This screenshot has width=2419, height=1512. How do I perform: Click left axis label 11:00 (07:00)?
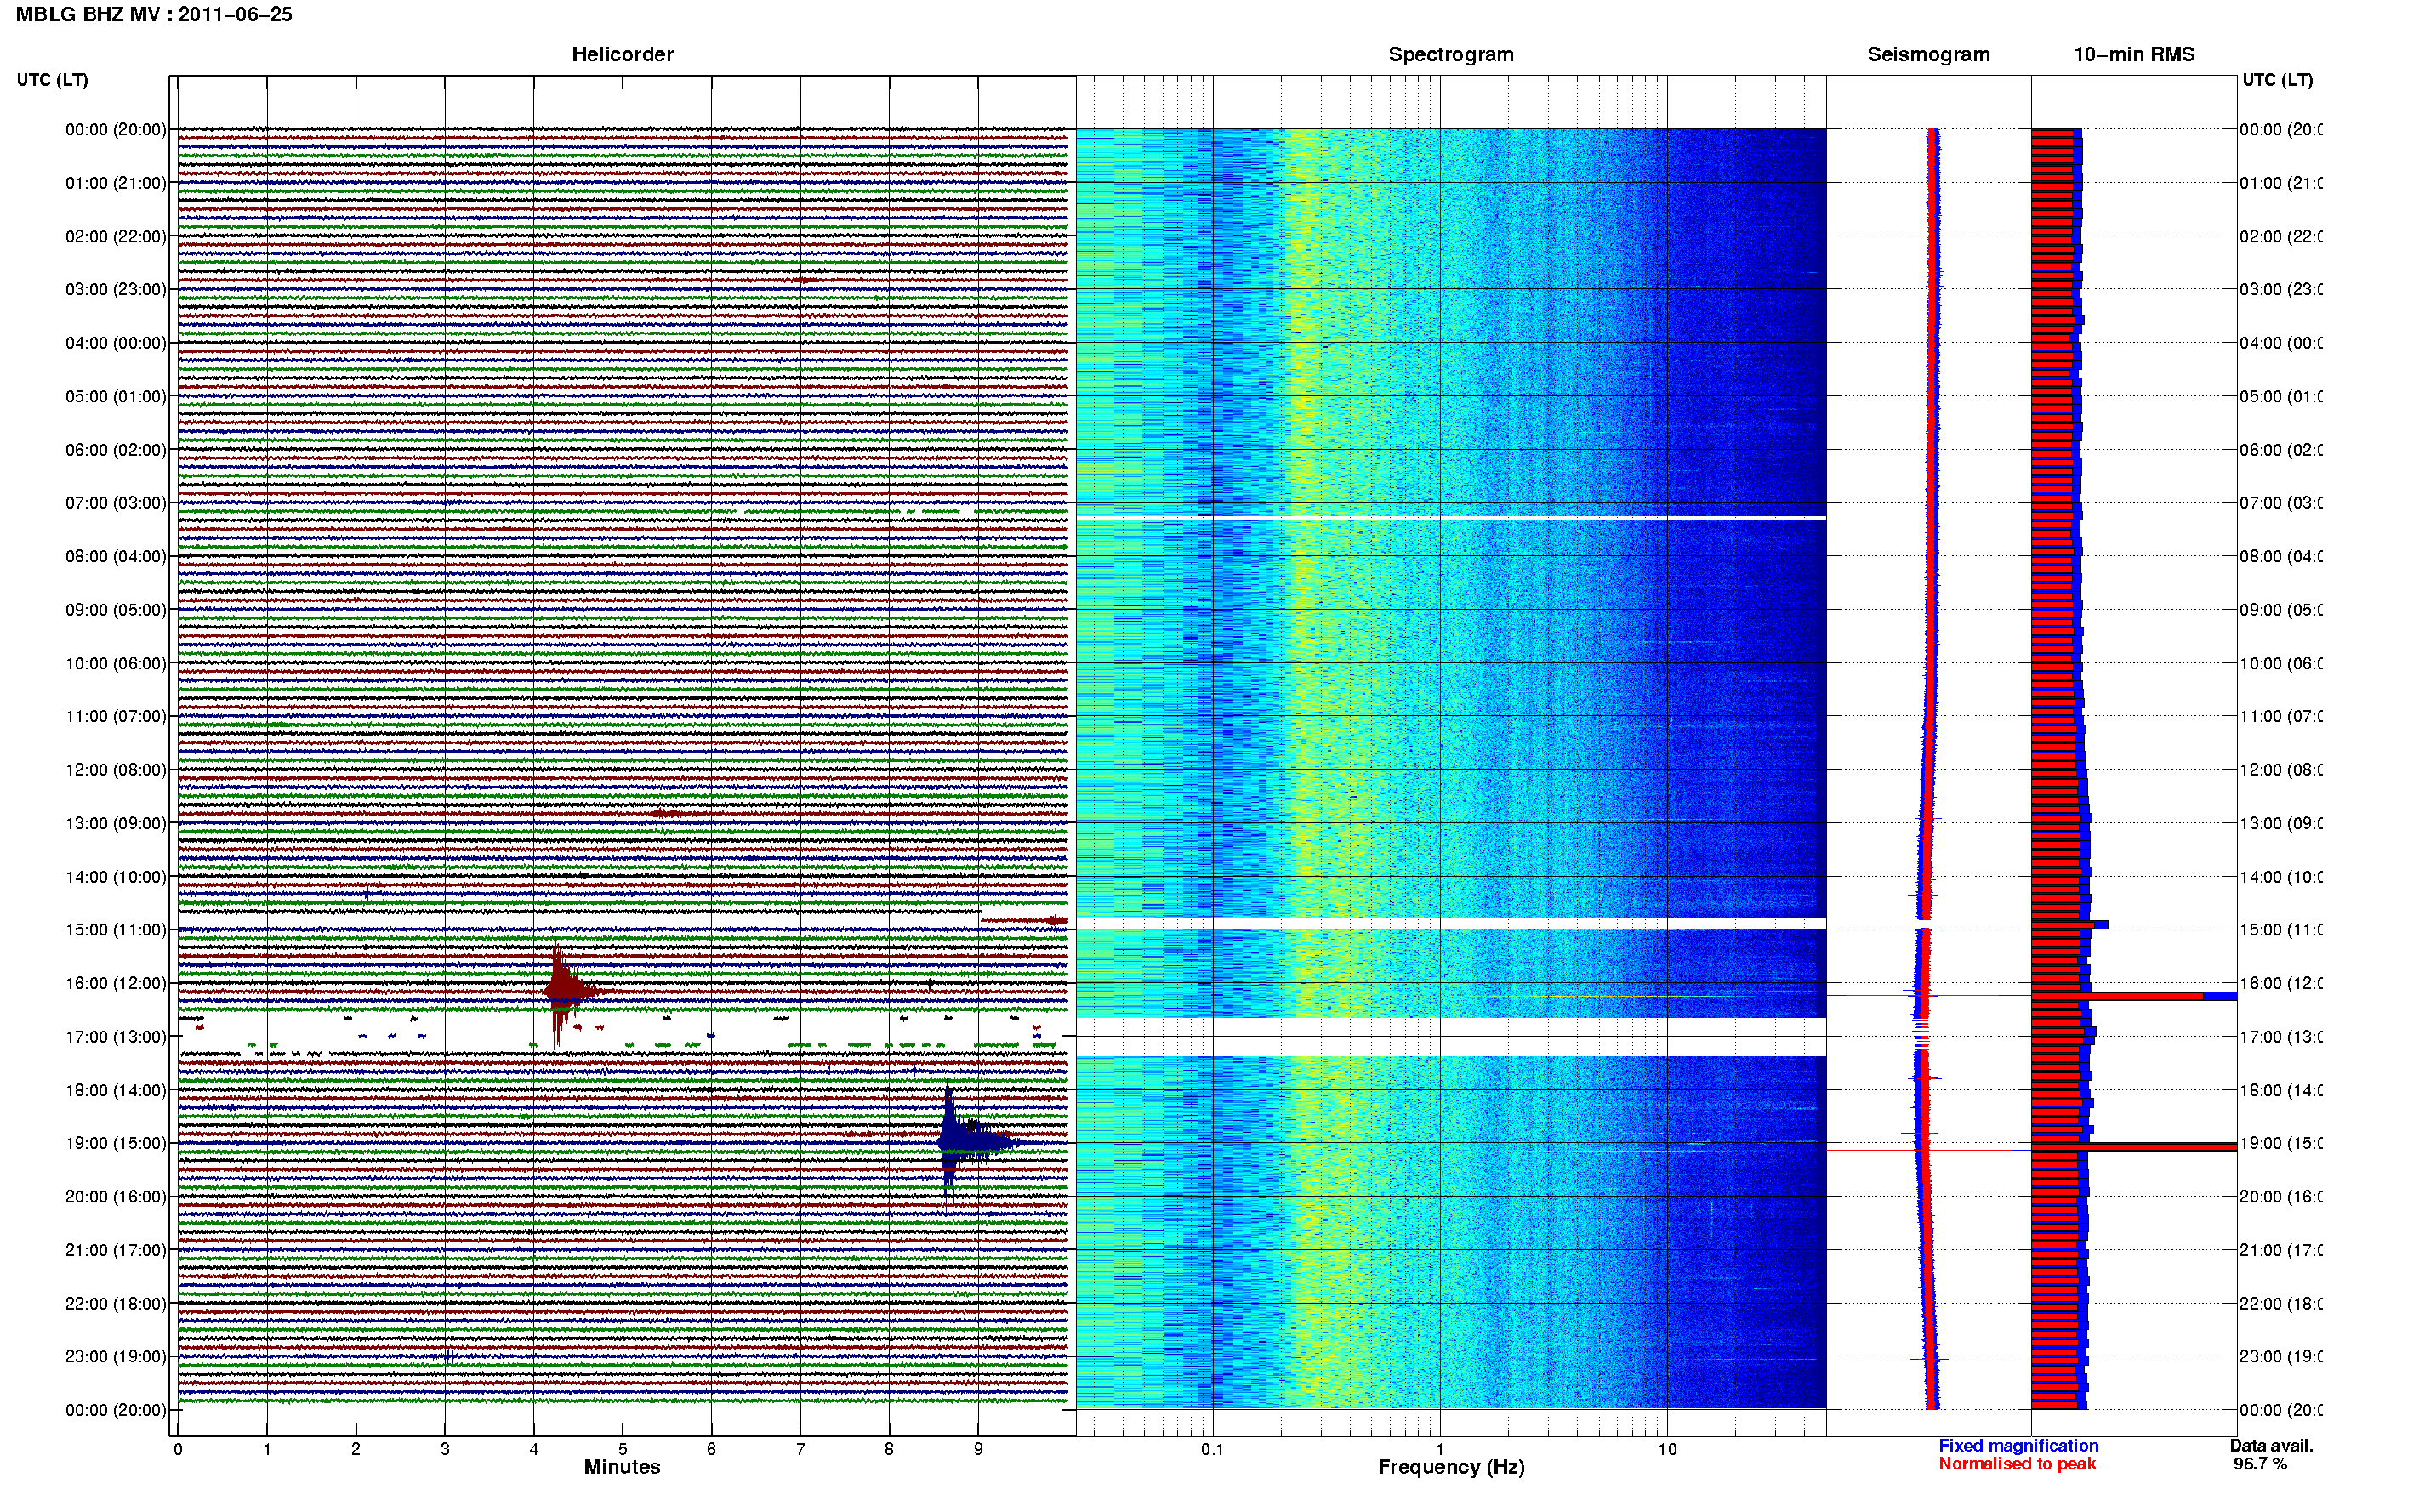(116, 716)
